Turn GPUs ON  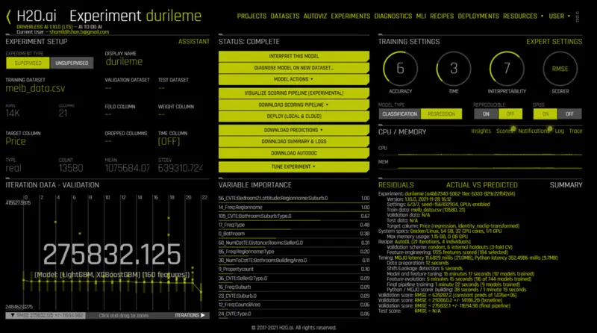pos(546,114)
